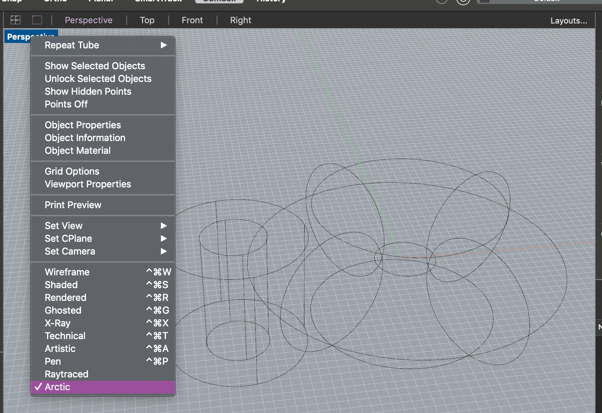This screenshot has width=602, height=413.
Task: Switch to the Top viewport tab
Action: (x=147, y=20)
